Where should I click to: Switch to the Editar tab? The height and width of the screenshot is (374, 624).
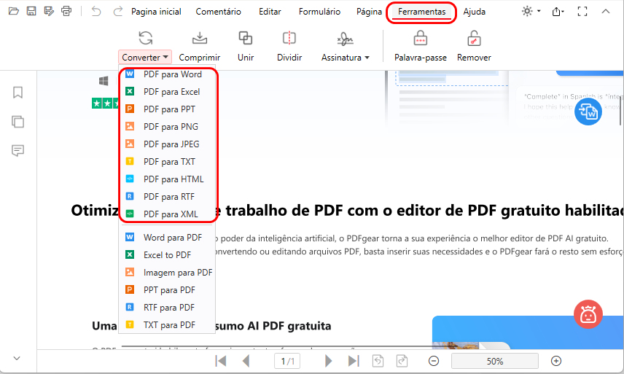(270, 12)
